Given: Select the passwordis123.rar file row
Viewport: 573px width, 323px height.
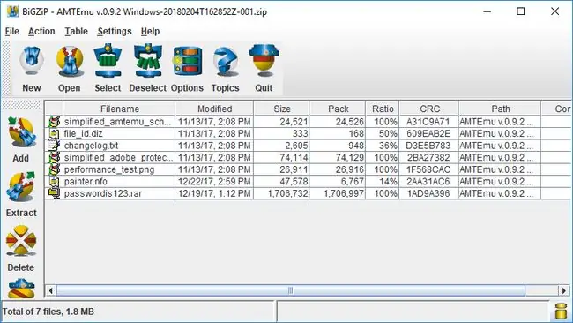Looking at the screenshot, I should point(308,193).
